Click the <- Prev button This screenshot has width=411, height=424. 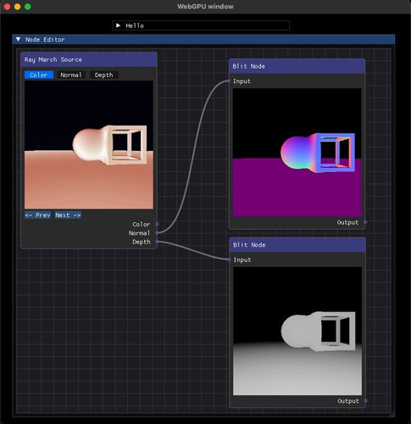click(37, 215)
